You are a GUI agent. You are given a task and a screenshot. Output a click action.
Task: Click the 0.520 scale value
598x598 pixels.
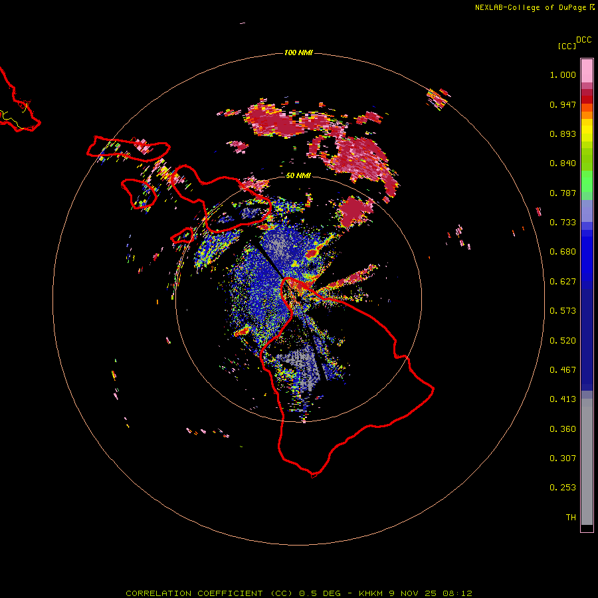563,341
